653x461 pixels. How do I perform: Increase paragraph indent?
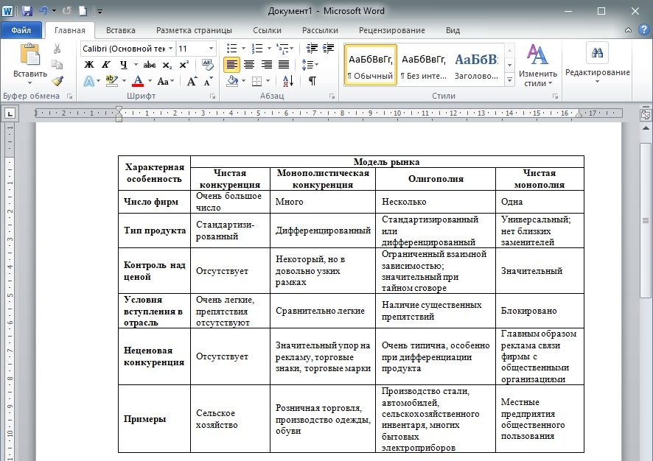click(x=328, y=49)
